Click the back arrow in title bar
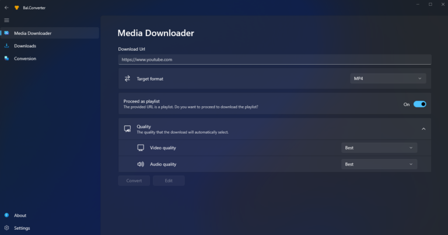Viewport: 448px width, 235px height. point(6,8)
